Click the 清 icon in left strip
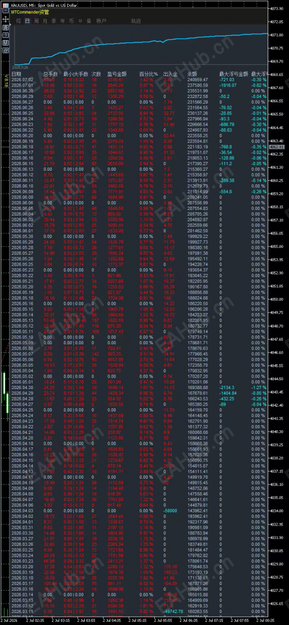This screenshot has width=289, height=625. pos(5,27)
